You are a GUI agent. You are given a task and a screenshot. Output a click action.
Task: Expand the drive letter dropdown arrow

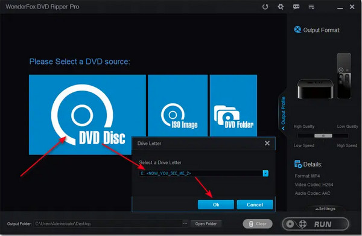point(265,173)
